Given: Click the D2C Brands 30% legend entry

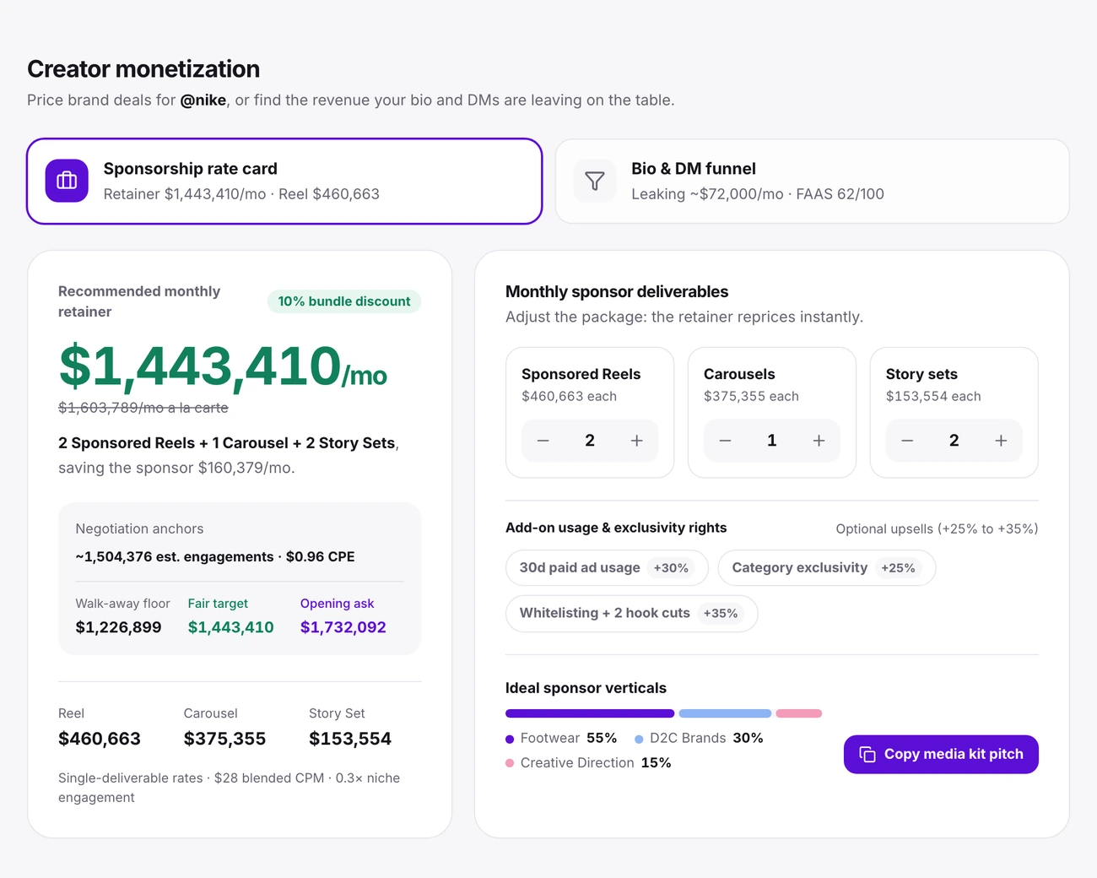Looking at the screenshot, I should (699, 739).
